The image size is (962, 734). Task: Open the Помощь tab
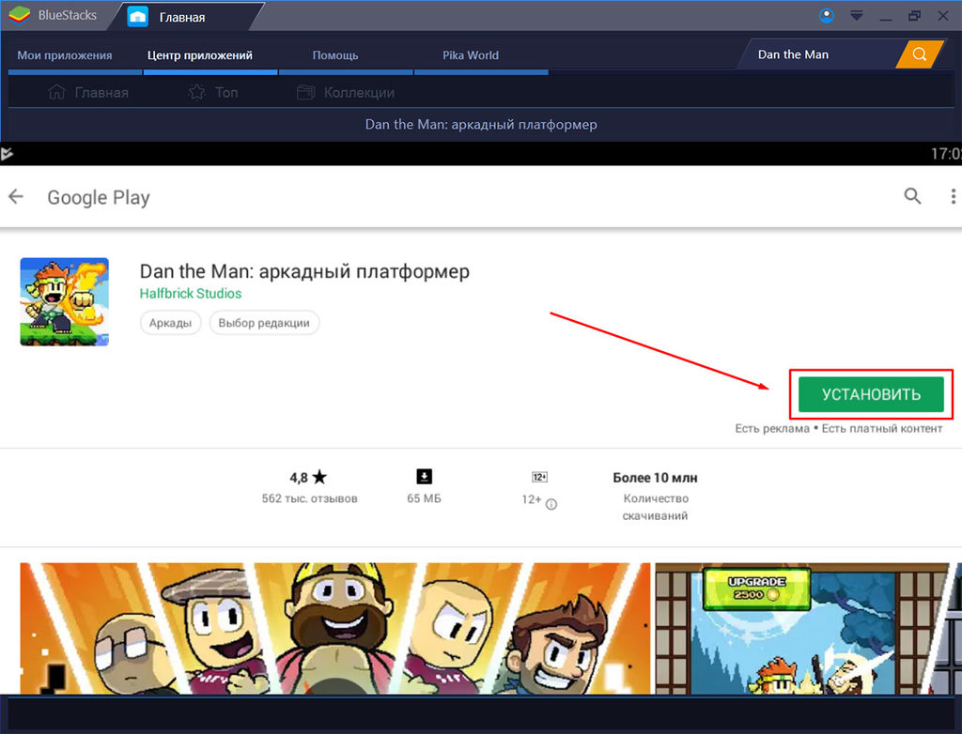pyautogui.click(x=335, y=55)
